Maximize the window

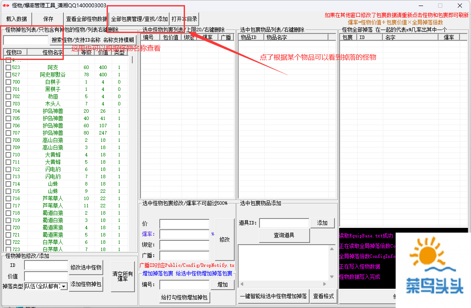pos(440,6)
